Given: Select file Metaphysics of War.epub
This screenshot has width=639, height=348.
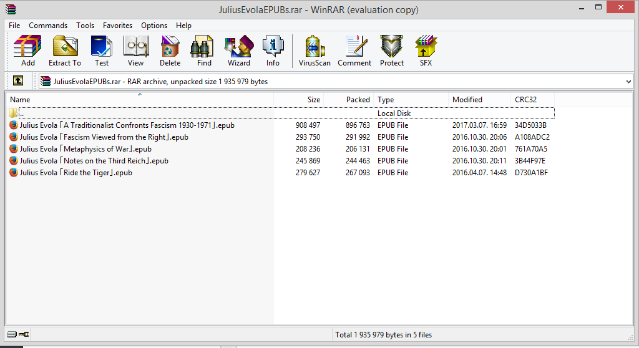Looking at the screenshot, I should (x=85, y=148).
